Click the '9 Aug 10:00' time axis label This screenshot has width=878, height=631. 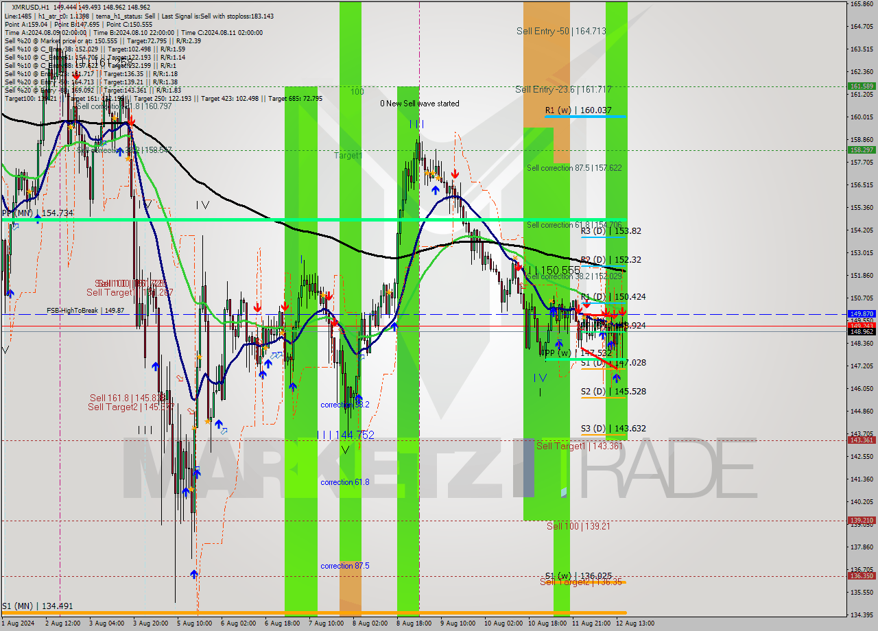(x=458, y=623)
